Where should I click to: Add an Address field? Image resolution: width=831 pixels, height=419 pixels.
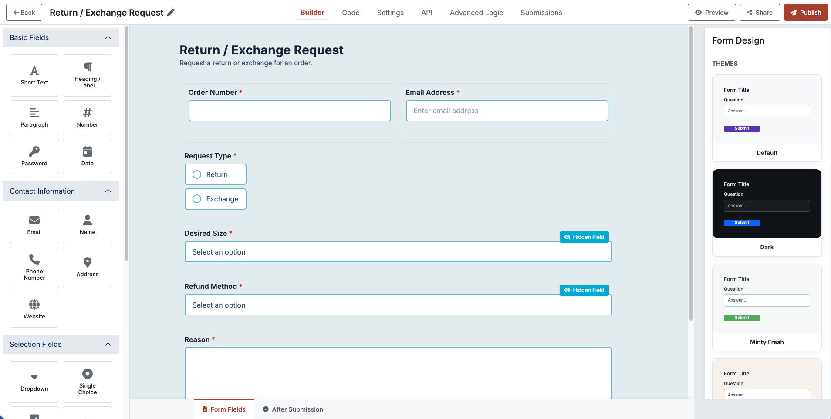click(x=87, y=267)
